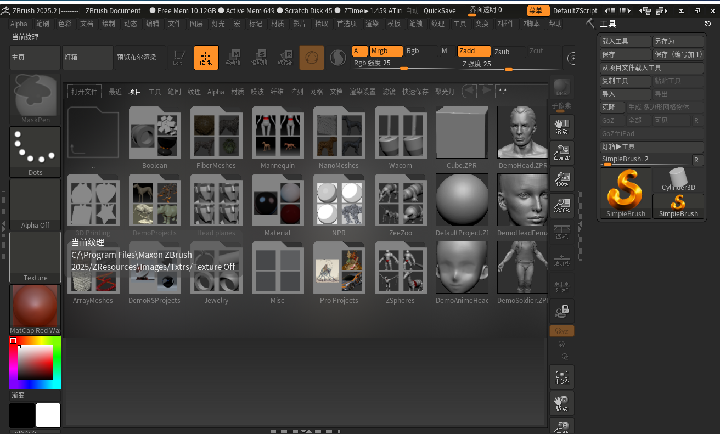Viewport: 720px width, 434px height.
Task: Open the 笔刷 brush menu
Action: [x=43, y=24]
